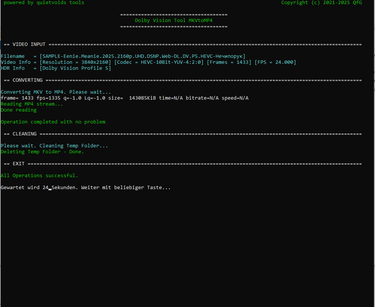Click the FPS = 24.000 field
This screenshot has height=307, width=375.
(275, 62)
